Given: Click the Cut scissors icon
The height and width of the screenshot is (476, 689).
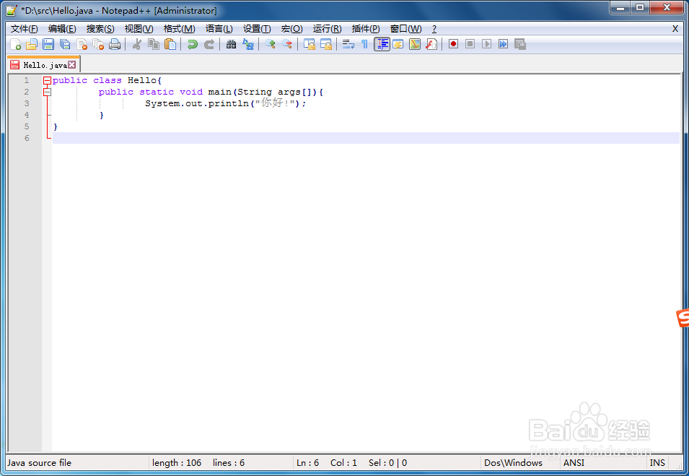Looking at the screenshot, I should (x=136, y=45).
